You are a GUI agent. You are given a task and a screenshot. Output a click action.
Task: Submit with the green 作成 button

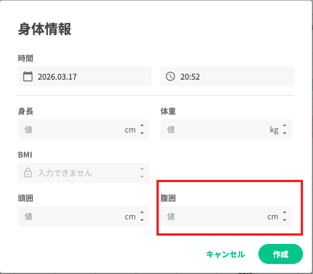click(281, 254)
